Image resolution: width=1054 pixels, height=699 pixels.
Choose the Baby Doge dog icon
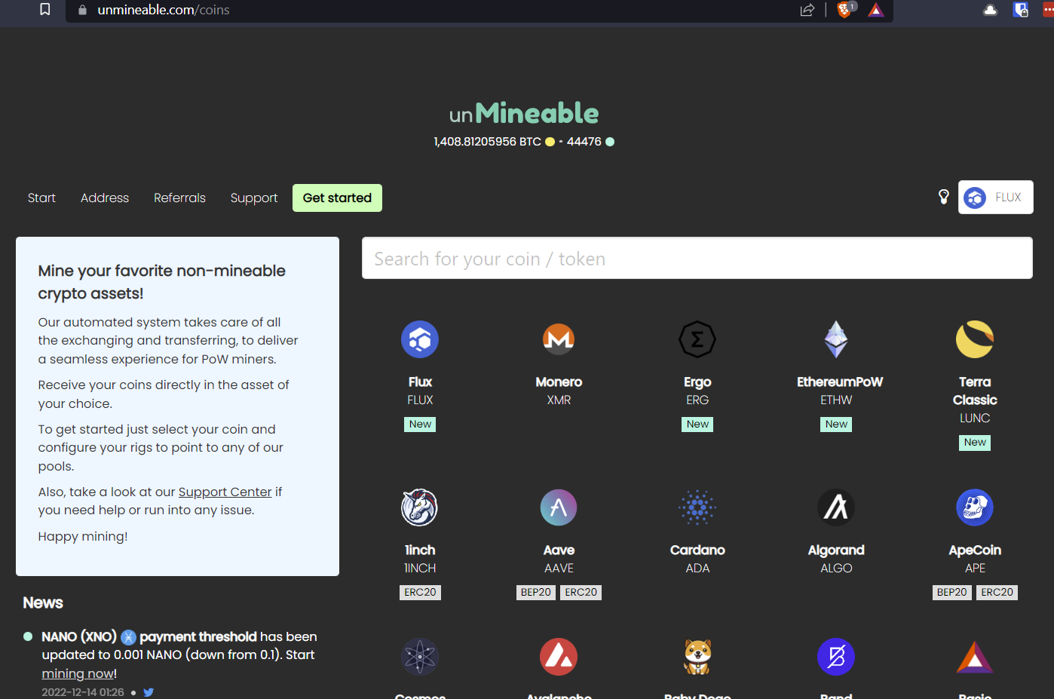click(x=697, y=657)
